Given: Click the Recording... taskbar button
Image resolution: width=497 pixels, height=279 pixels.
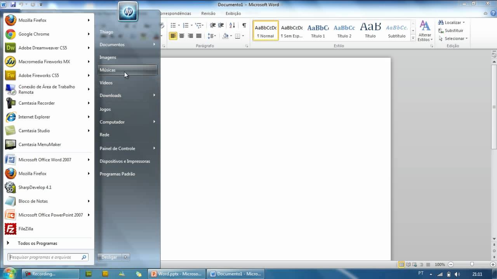Looking at the screenshot, I should point(51,274).
